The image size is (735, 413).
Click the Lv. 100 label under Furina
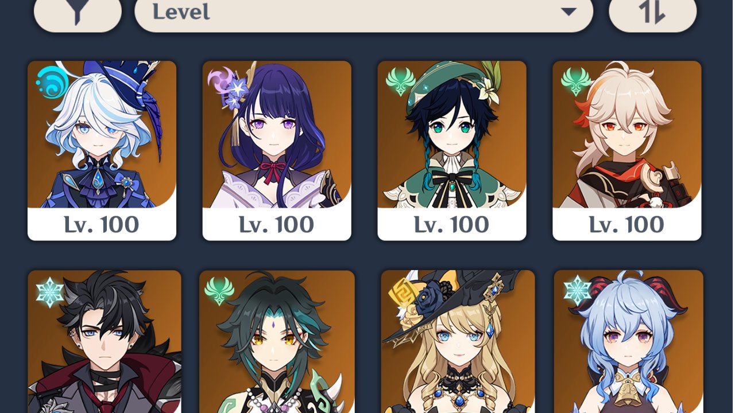102,225
